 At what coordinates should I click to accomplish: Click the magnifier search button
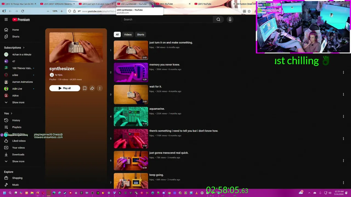218,19
